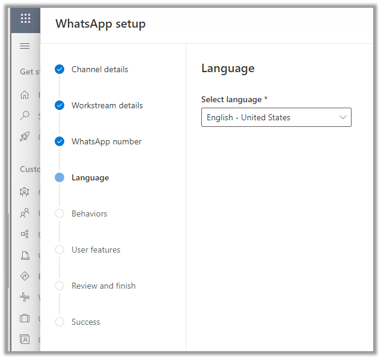381x359 pixels.
Task: Go to the Home icon in sidebar
Action: [25, 94]
